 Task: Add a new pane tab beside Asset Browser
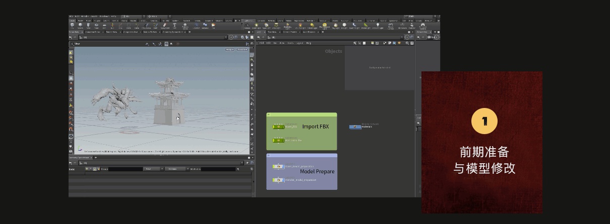coord(323,32)
